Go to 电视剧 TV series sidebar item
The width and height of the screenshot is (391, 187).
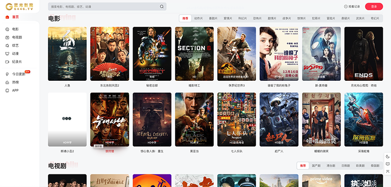tap(14, 37)
